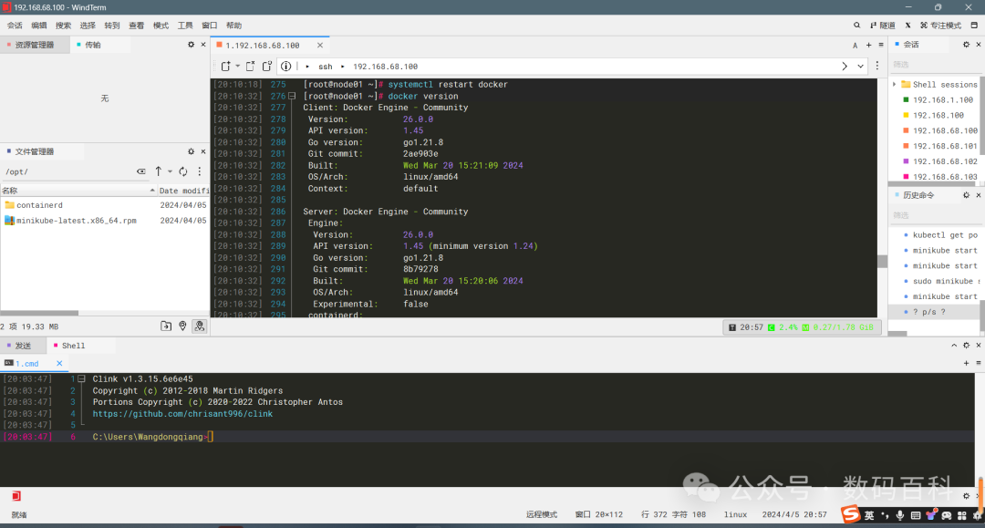The image size is (985, 528).
Task: Click the terminal vertical scrollbar thumb
Action: tap(882, 260)
